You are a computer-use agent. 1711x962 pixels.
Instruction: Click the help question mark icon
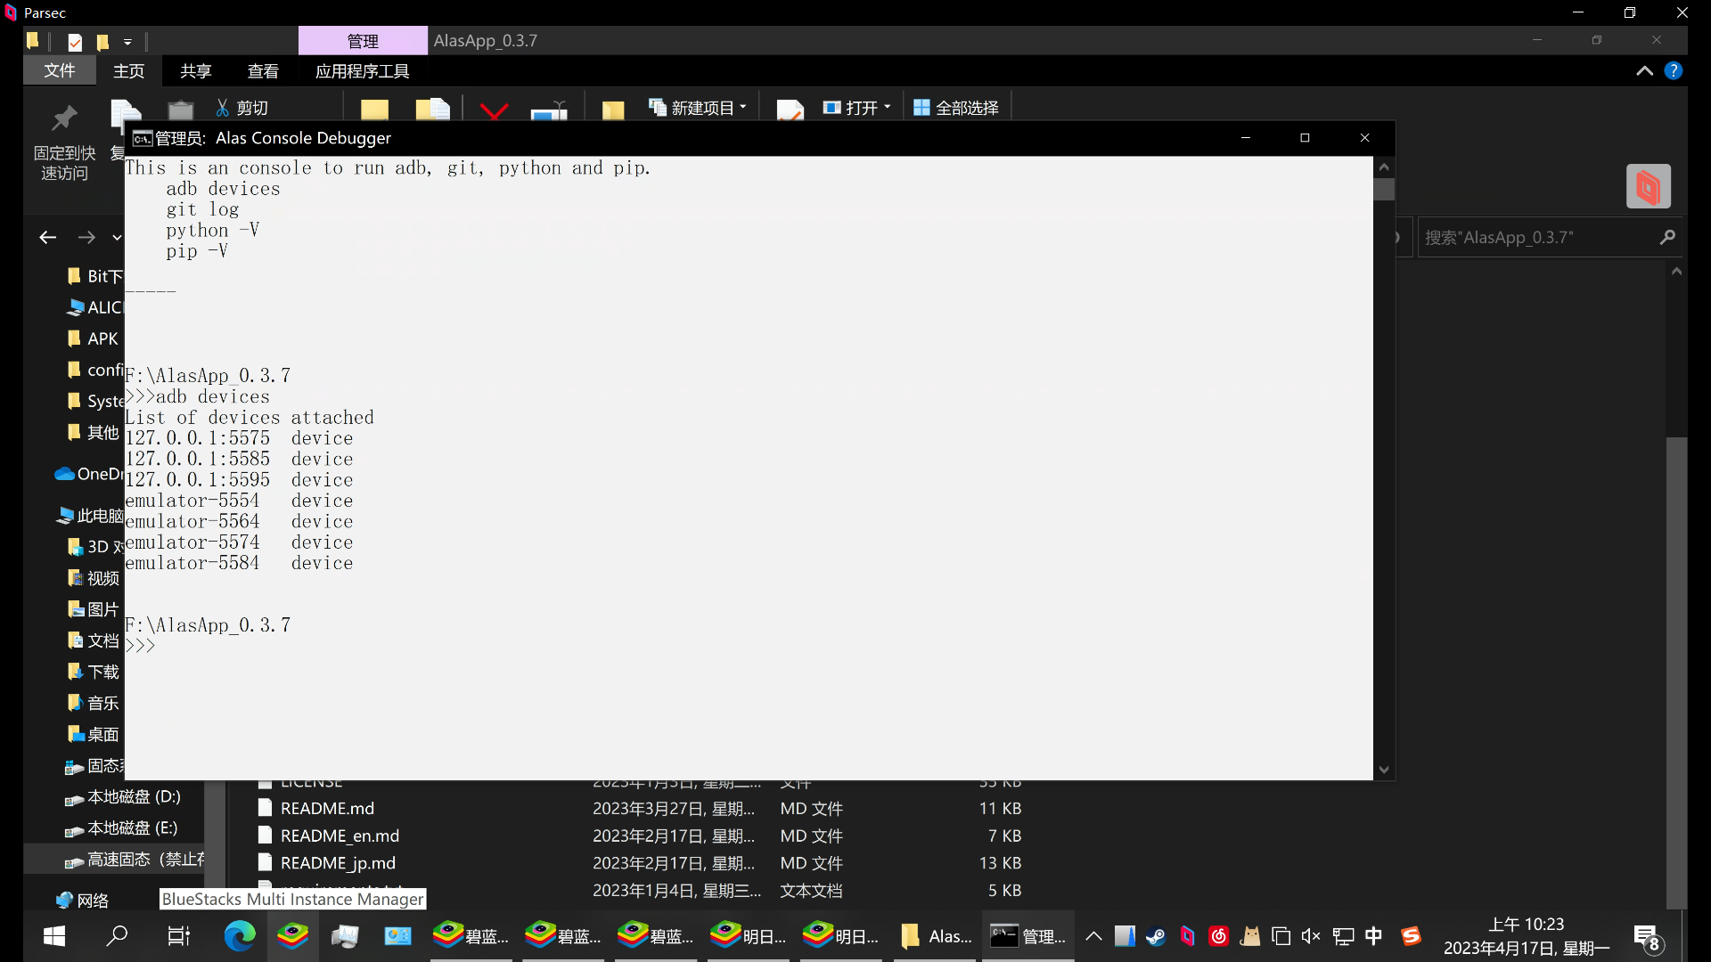(x=1674, y=71)
